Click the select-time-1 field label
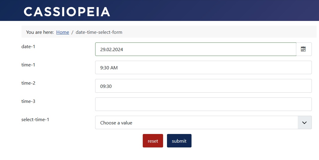This screenshot has width=319, height=160. [35, 119]
